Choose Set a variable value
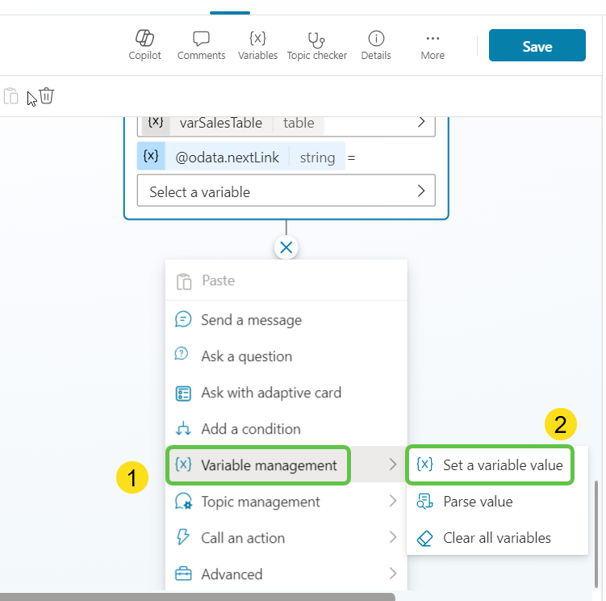606x601 pixels. (x=490, y=464)
